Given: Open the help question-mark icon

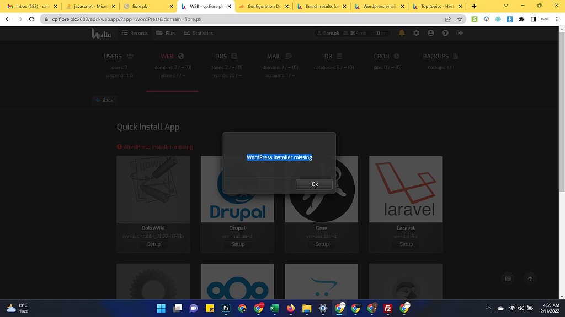Looking at the screenshot, I should pos(444,33).
